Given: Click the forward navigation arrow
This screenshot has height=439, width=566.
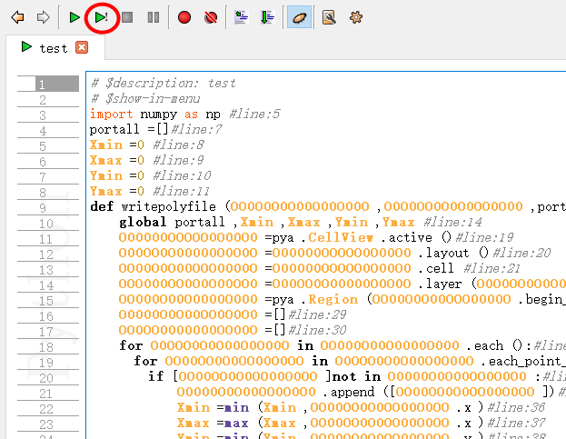Looking at the screenshot, I should (42, 17).
